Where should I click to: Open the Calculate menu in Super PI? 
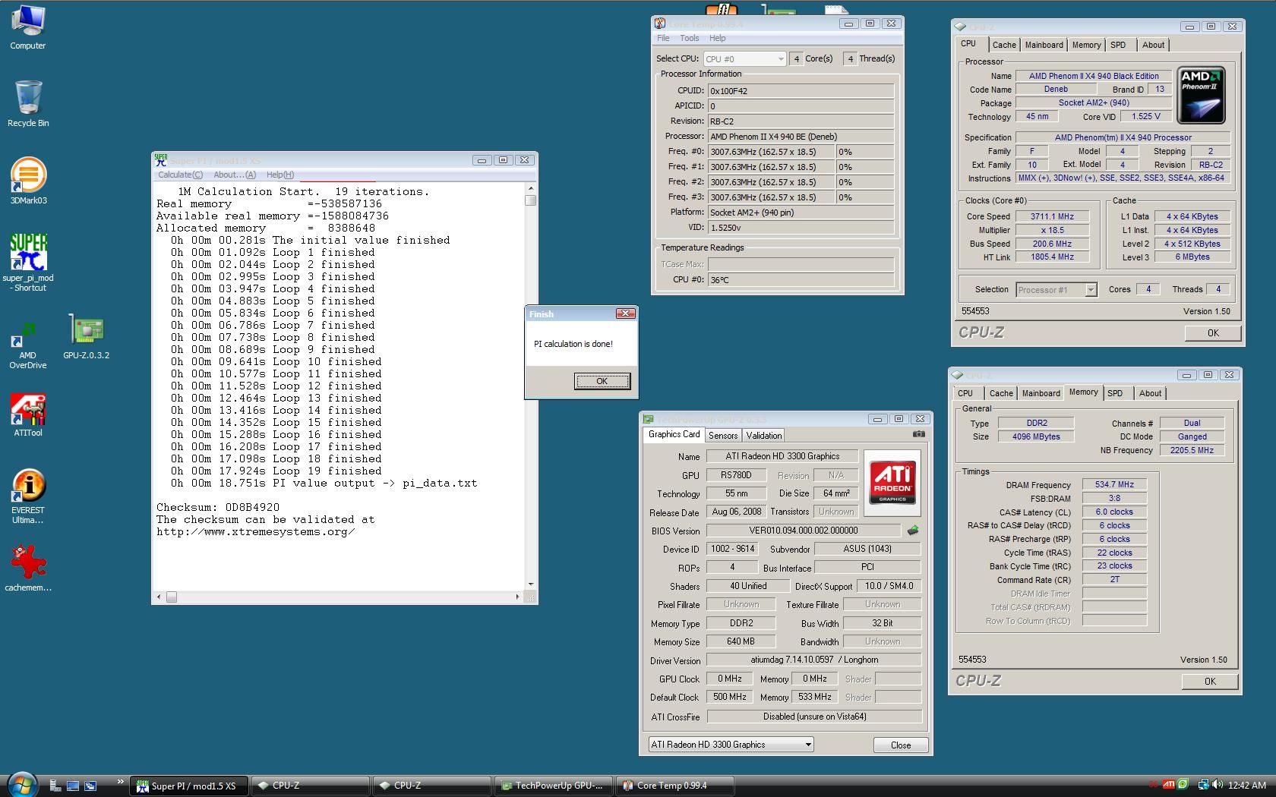pos(180,175)
